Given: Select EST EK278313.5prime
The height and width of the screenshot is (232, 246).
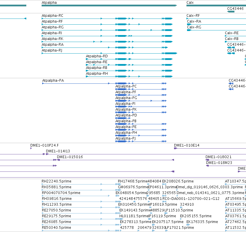Looking at the screenshot, I should click(136, 222).
